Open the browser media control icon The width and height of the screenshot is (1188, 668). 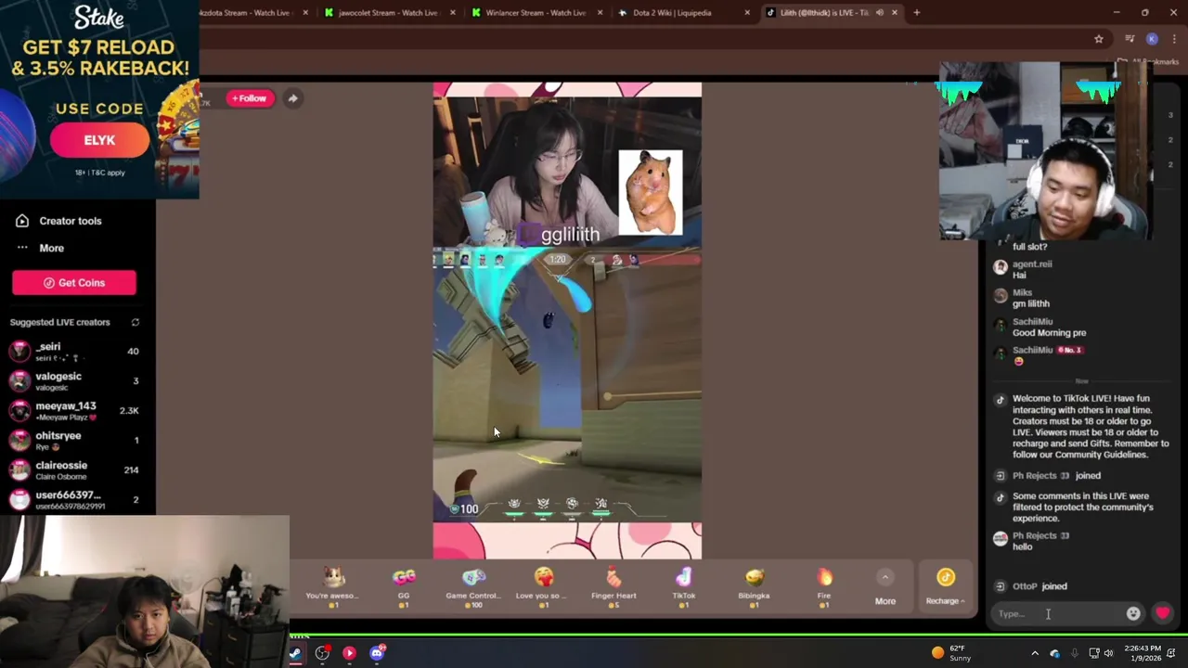point(1130,39)
